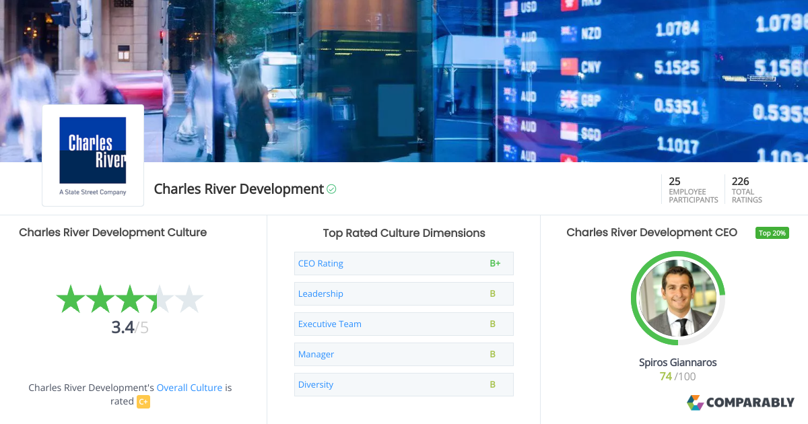Click the five-star culture rating graphic
Image resolution: width=808 pixels, height=424 pixels.
[x=129, y=299]
